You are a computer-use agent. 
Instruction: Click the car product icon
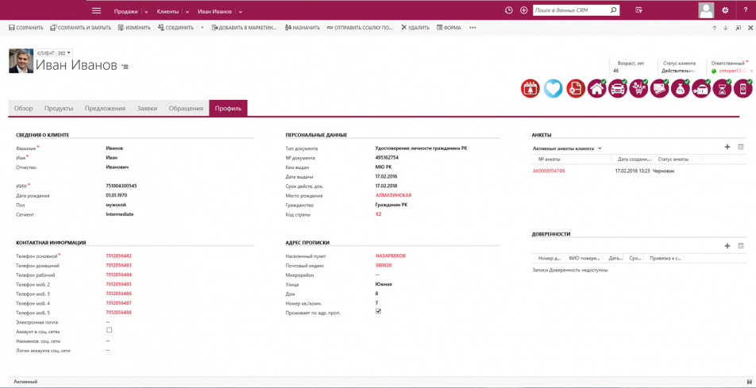(x=617, y=89)
